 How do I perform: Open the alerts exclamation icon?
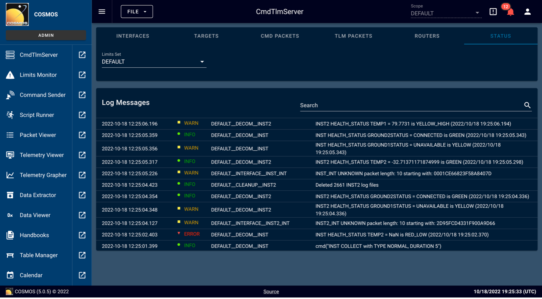(493, 12)
